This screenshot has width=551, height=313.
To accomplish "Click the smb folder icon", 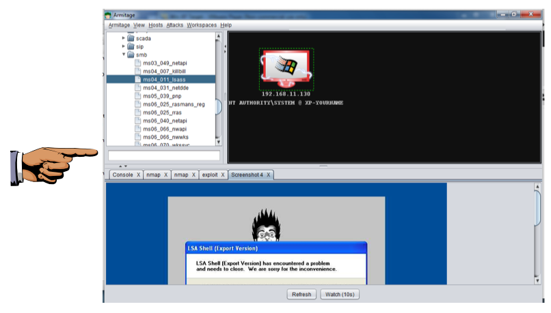I will click(x=131, y=55).
